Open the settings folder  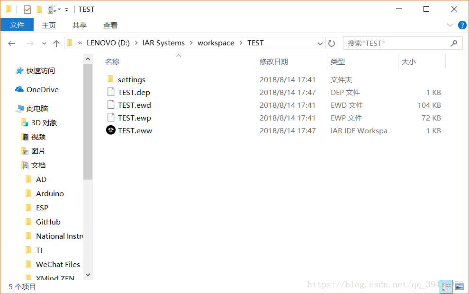[x=131, y=79]
